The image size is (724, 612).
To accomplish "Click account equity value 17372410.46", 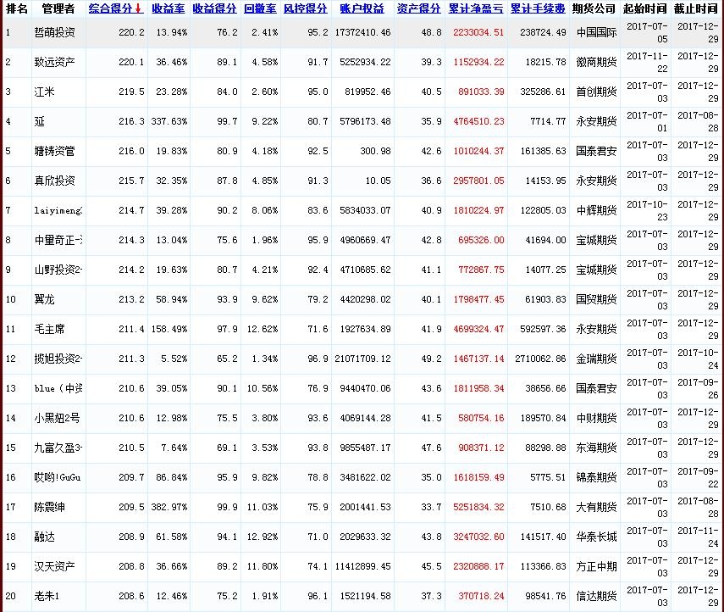I will coord(363,32).
